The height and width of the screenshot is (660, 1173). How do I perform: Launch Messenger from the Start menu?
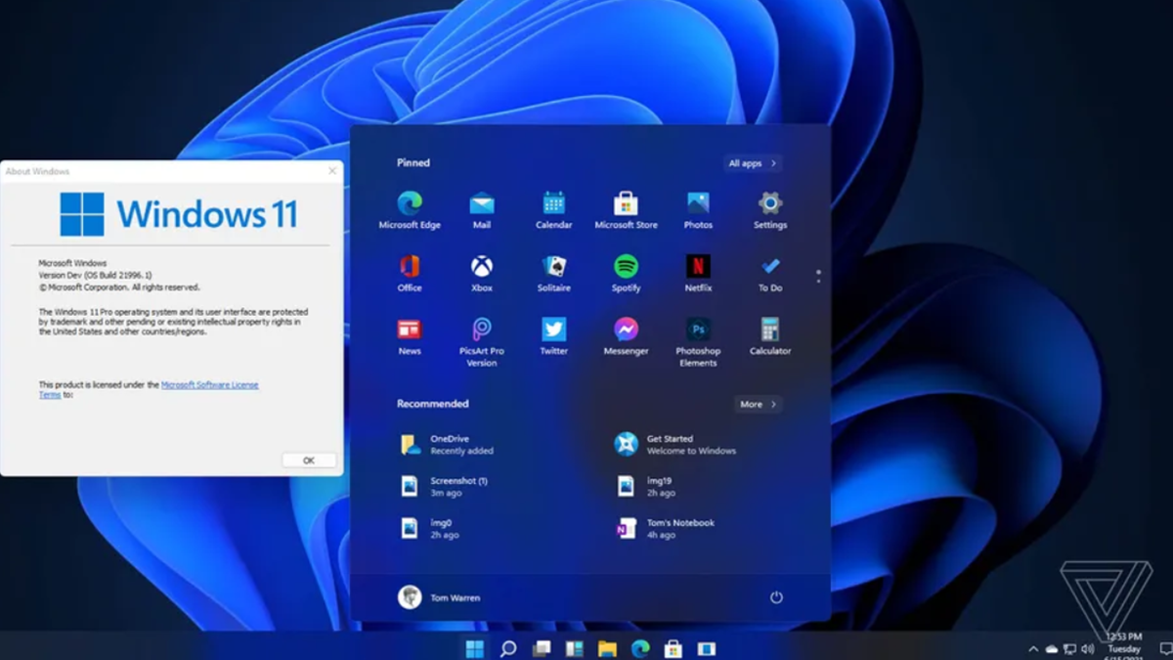(626, 332)
